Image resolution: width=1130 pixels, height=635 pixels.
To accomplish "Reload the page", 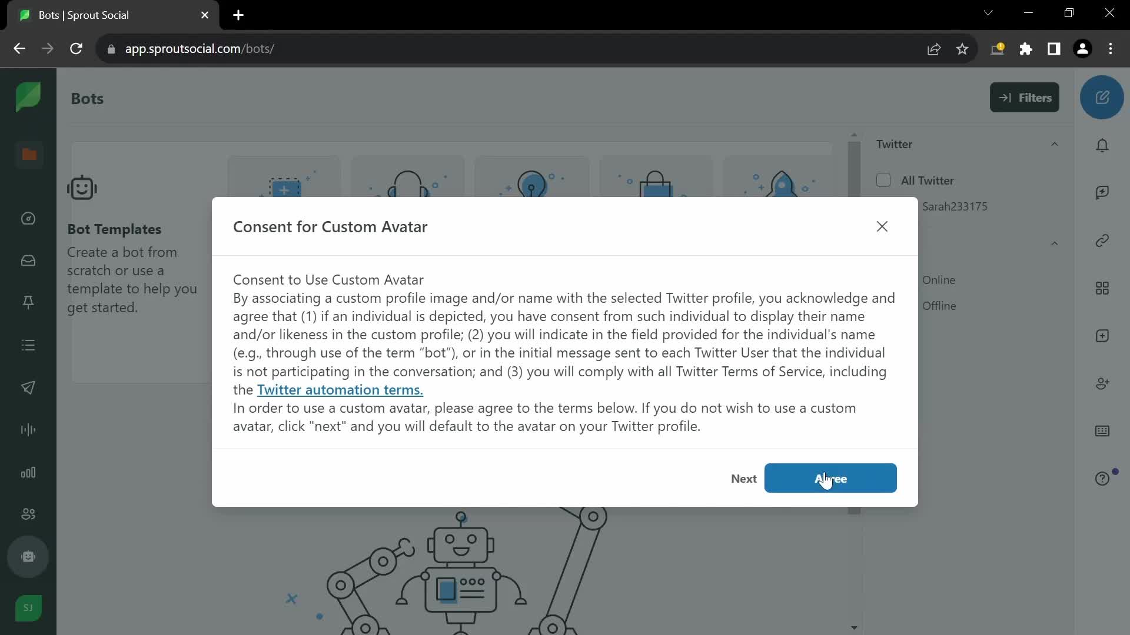I will pyautogui.click(x=76, y=49).
